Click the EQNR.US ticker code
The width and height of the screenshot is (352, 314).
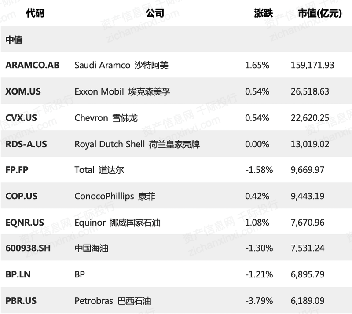(x=25, y=223)
